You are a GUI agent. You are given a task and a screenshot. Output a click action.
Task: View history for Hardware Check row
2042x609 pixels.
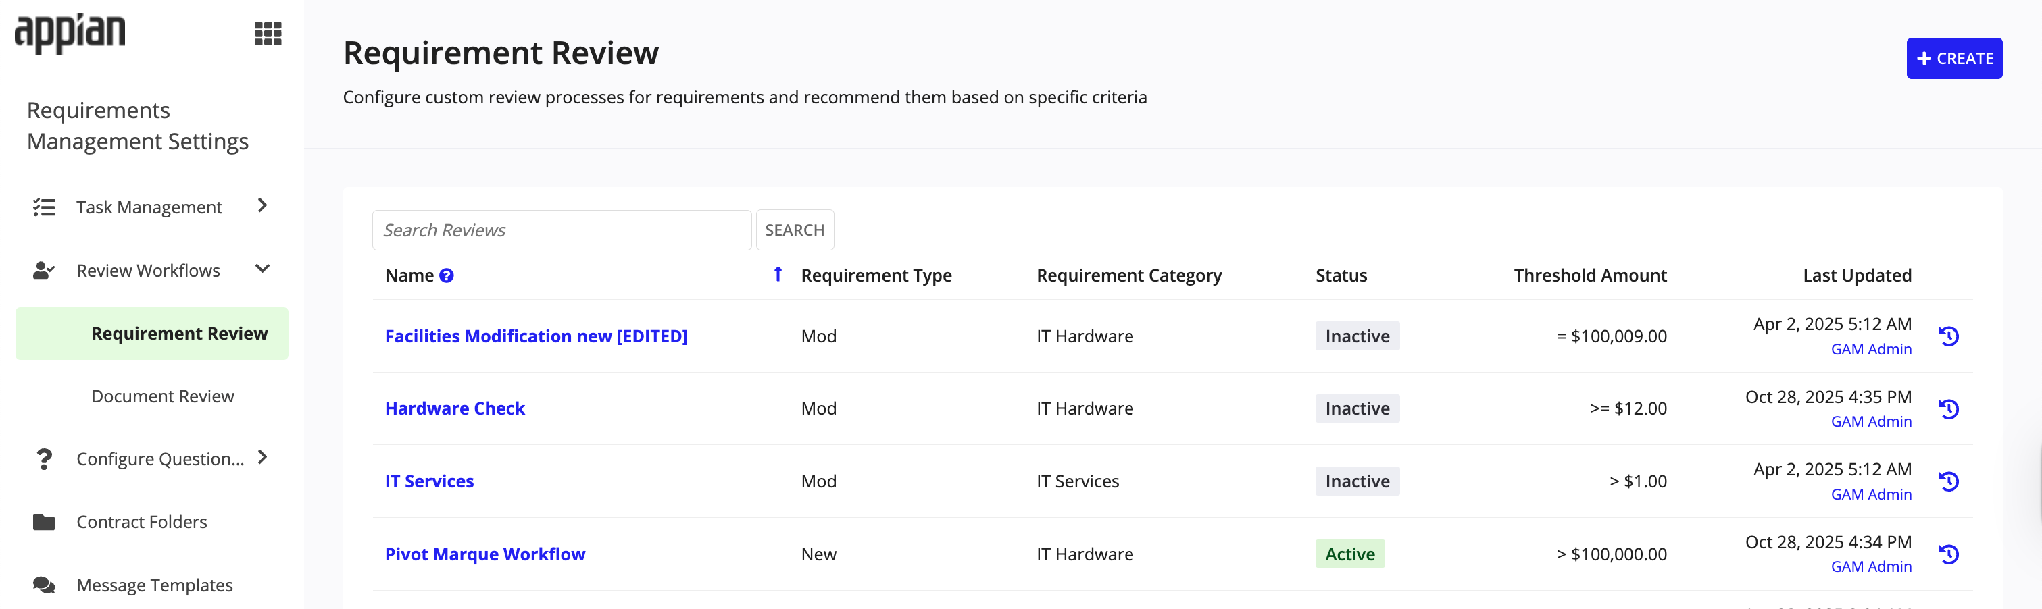click(1949, 409)
